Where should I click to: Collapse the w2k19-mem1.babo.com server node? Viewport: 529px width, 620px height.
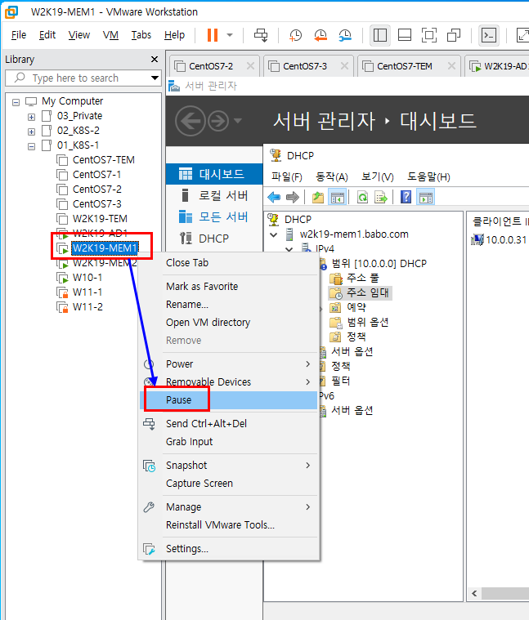273,234
